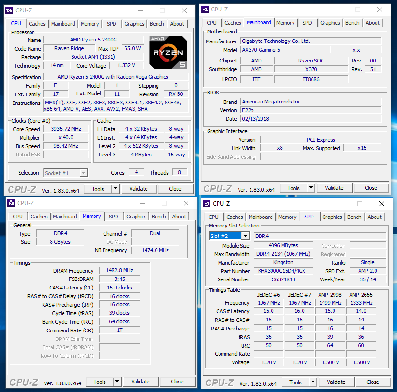Open Graphics tab in Mainboard window
This screenshot has height=392, width=397.
(x=330, y=23)
